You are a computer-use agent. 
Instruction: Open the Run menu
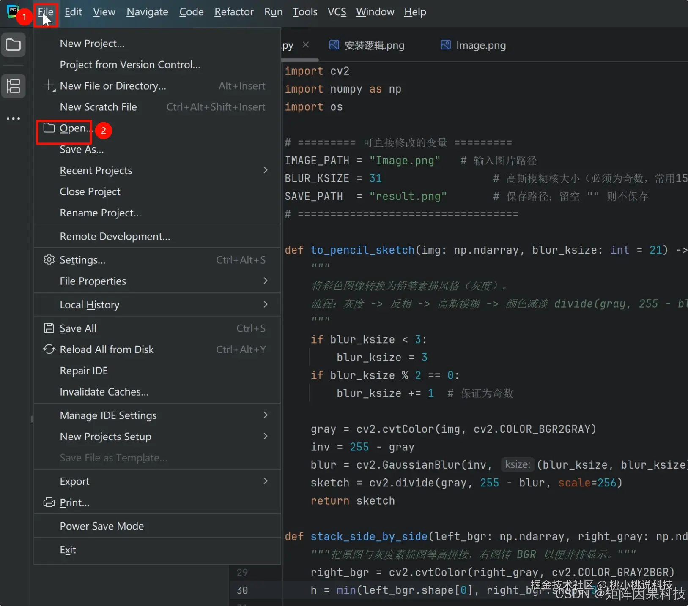coord(273,12)
